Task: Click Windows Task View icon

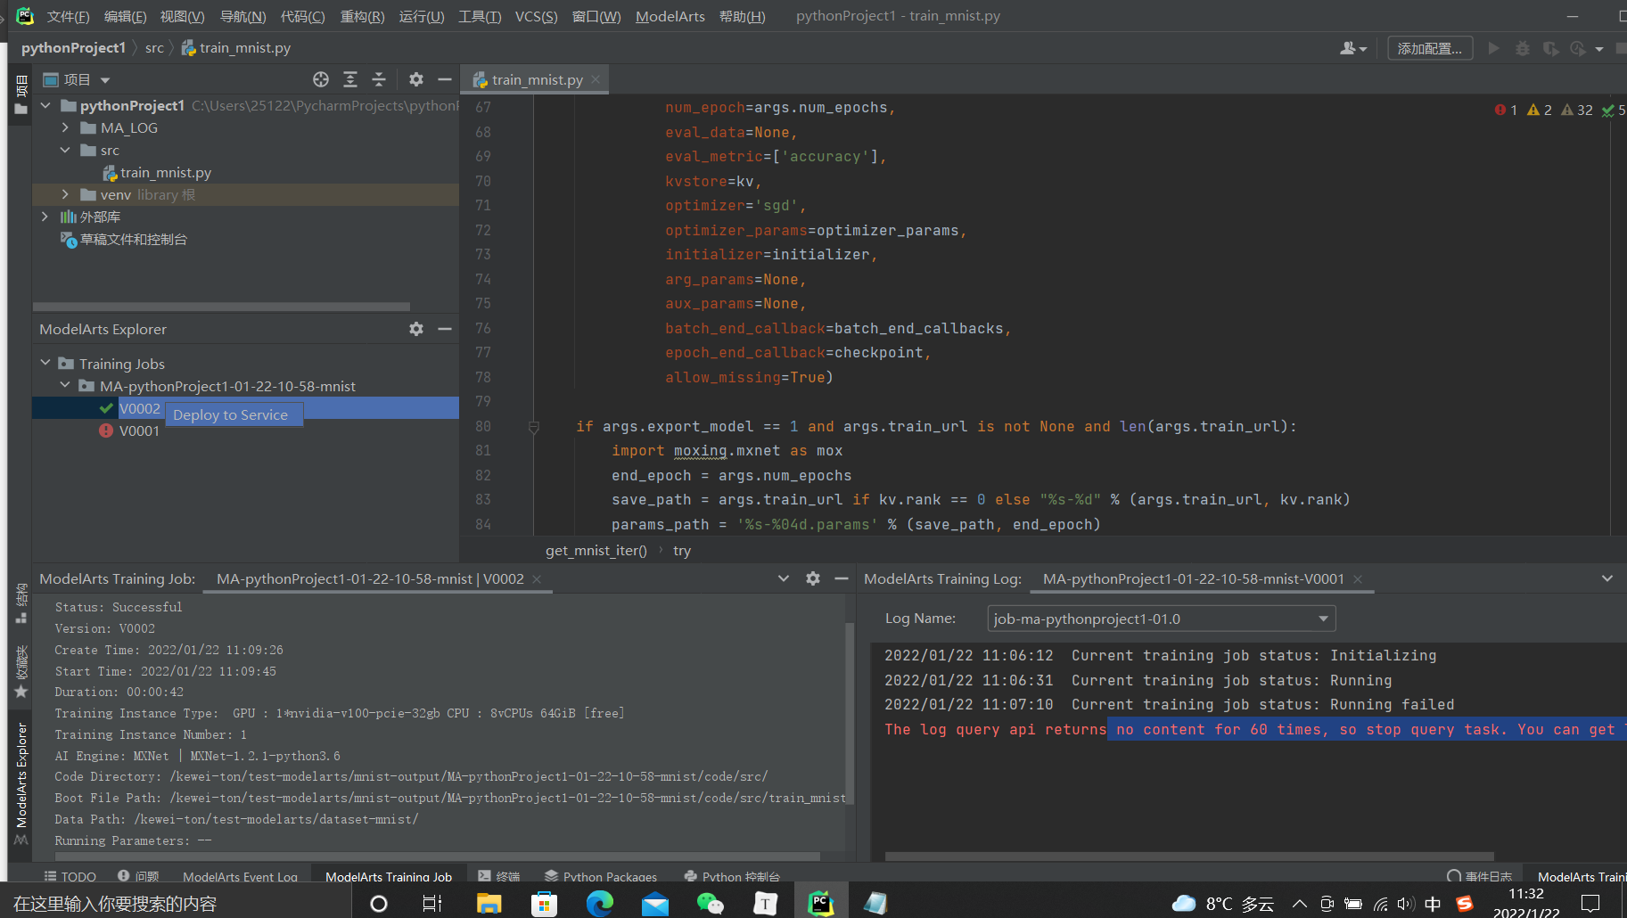Action: tap(432, 904)
